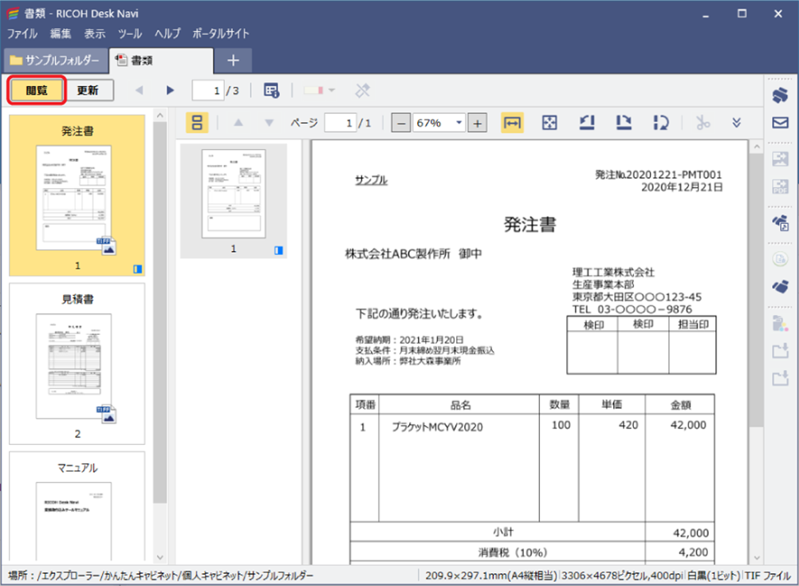Click the PDF convert icon in sidebar
799x586 pixels.
780,186
